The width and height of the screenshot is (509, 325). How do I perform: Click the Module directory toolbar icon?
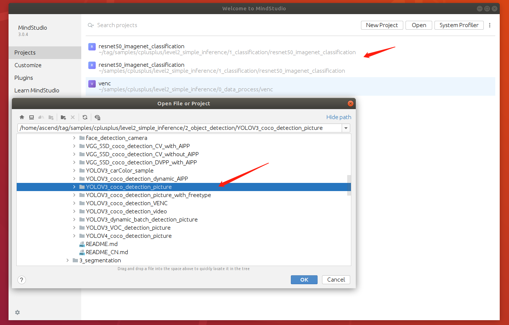[x=51, y=117]
